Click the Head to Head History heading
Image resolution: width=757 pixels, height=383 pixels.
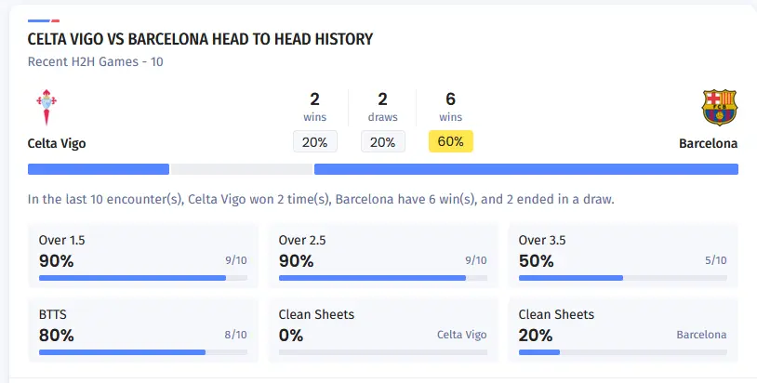click(x=200, y=39)
